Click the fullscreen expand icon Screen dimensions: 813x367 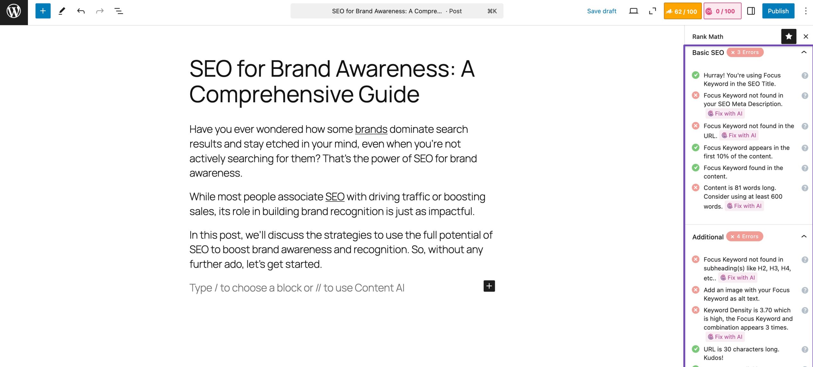[653, 11]
